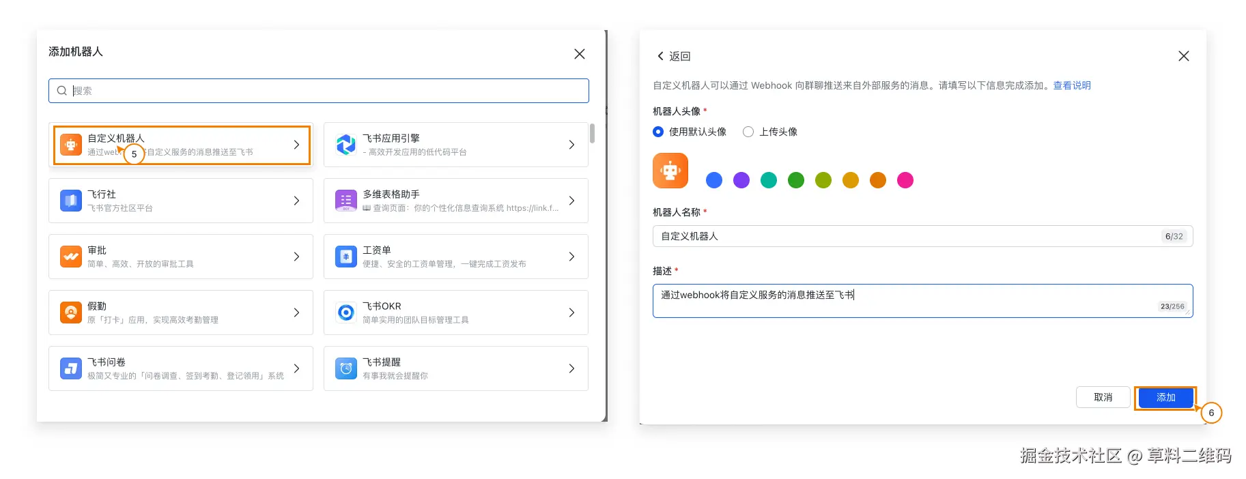Screen dimensions: 1246x479
Task: Click the 飞书OKR circular icon
Action: (x=346, y=313)
